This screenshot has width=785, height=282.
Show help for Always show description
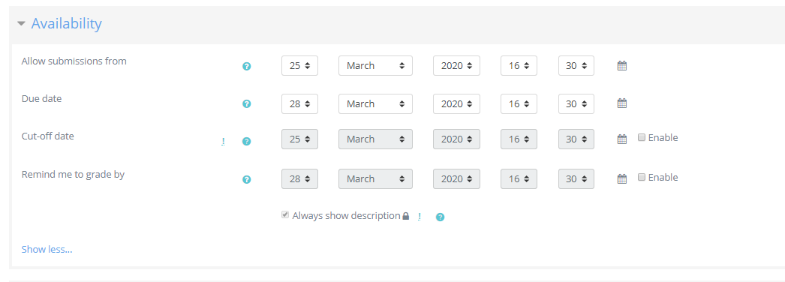440,217
